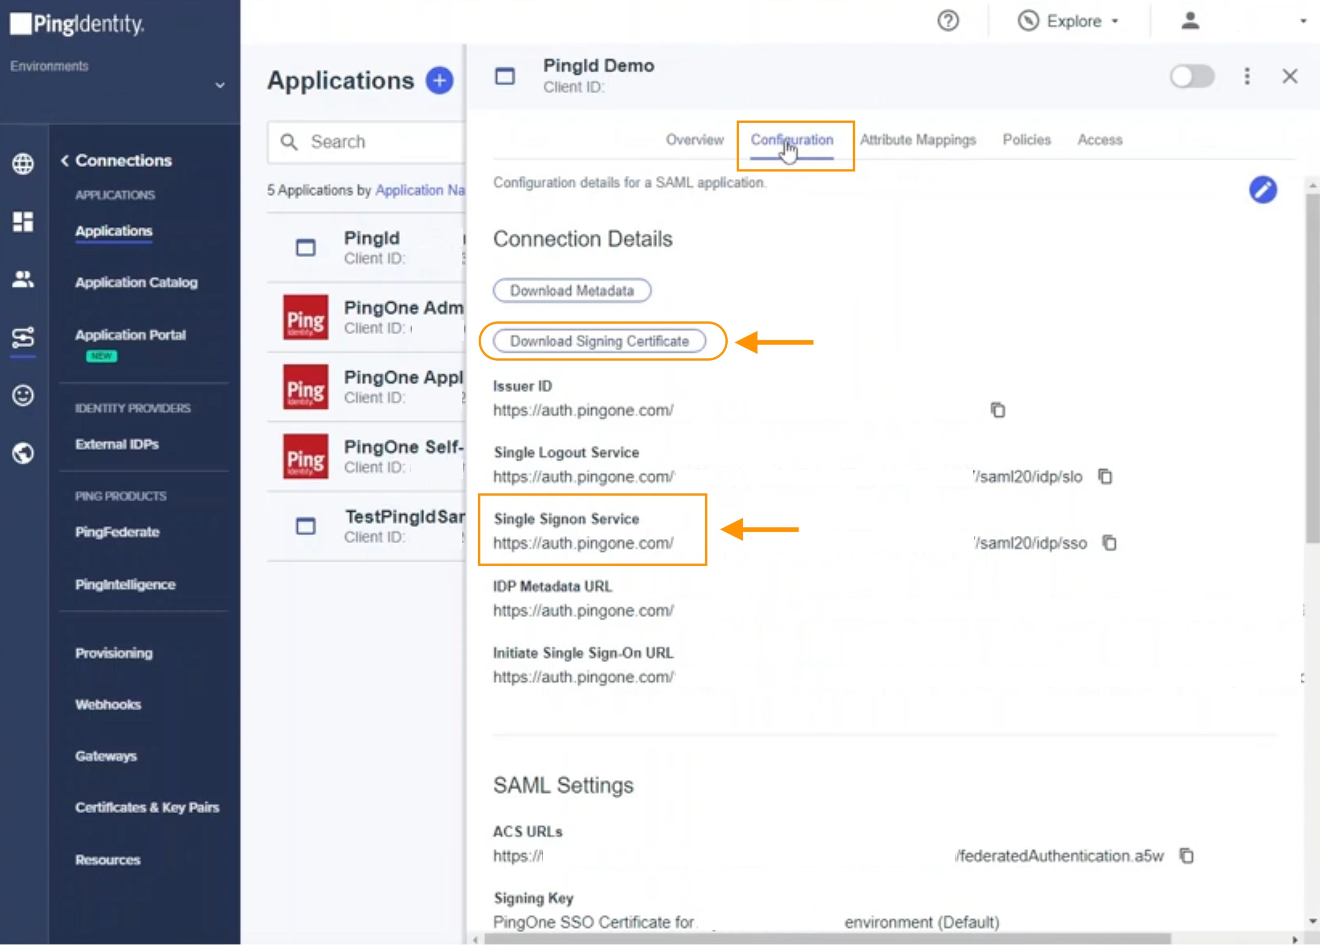
Task: Copy the Issuer ID URL
Action: (x=998, y=410)
